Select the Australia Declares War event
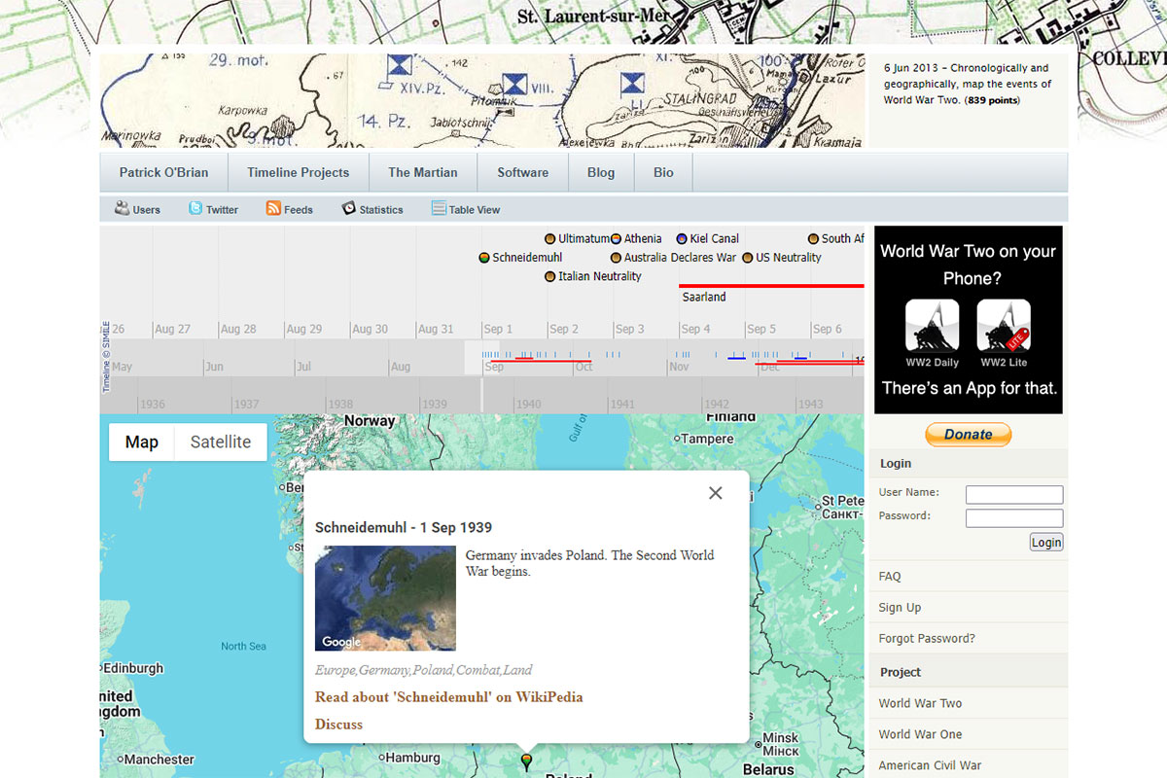 click(673, 258)
